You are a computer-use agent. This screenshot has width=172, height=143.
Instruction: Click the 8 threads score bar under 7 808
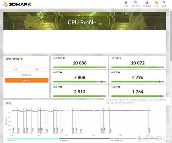click(x=80, y=82)
